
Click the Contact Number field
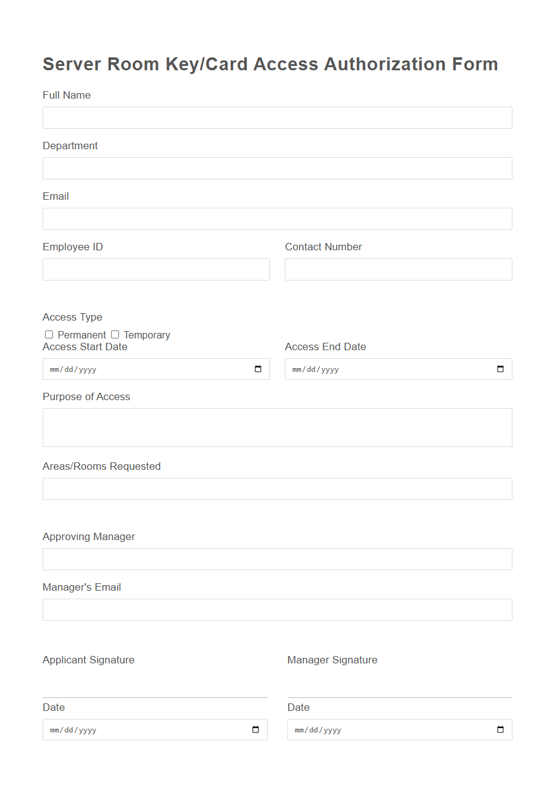click(x=398, y=269)
